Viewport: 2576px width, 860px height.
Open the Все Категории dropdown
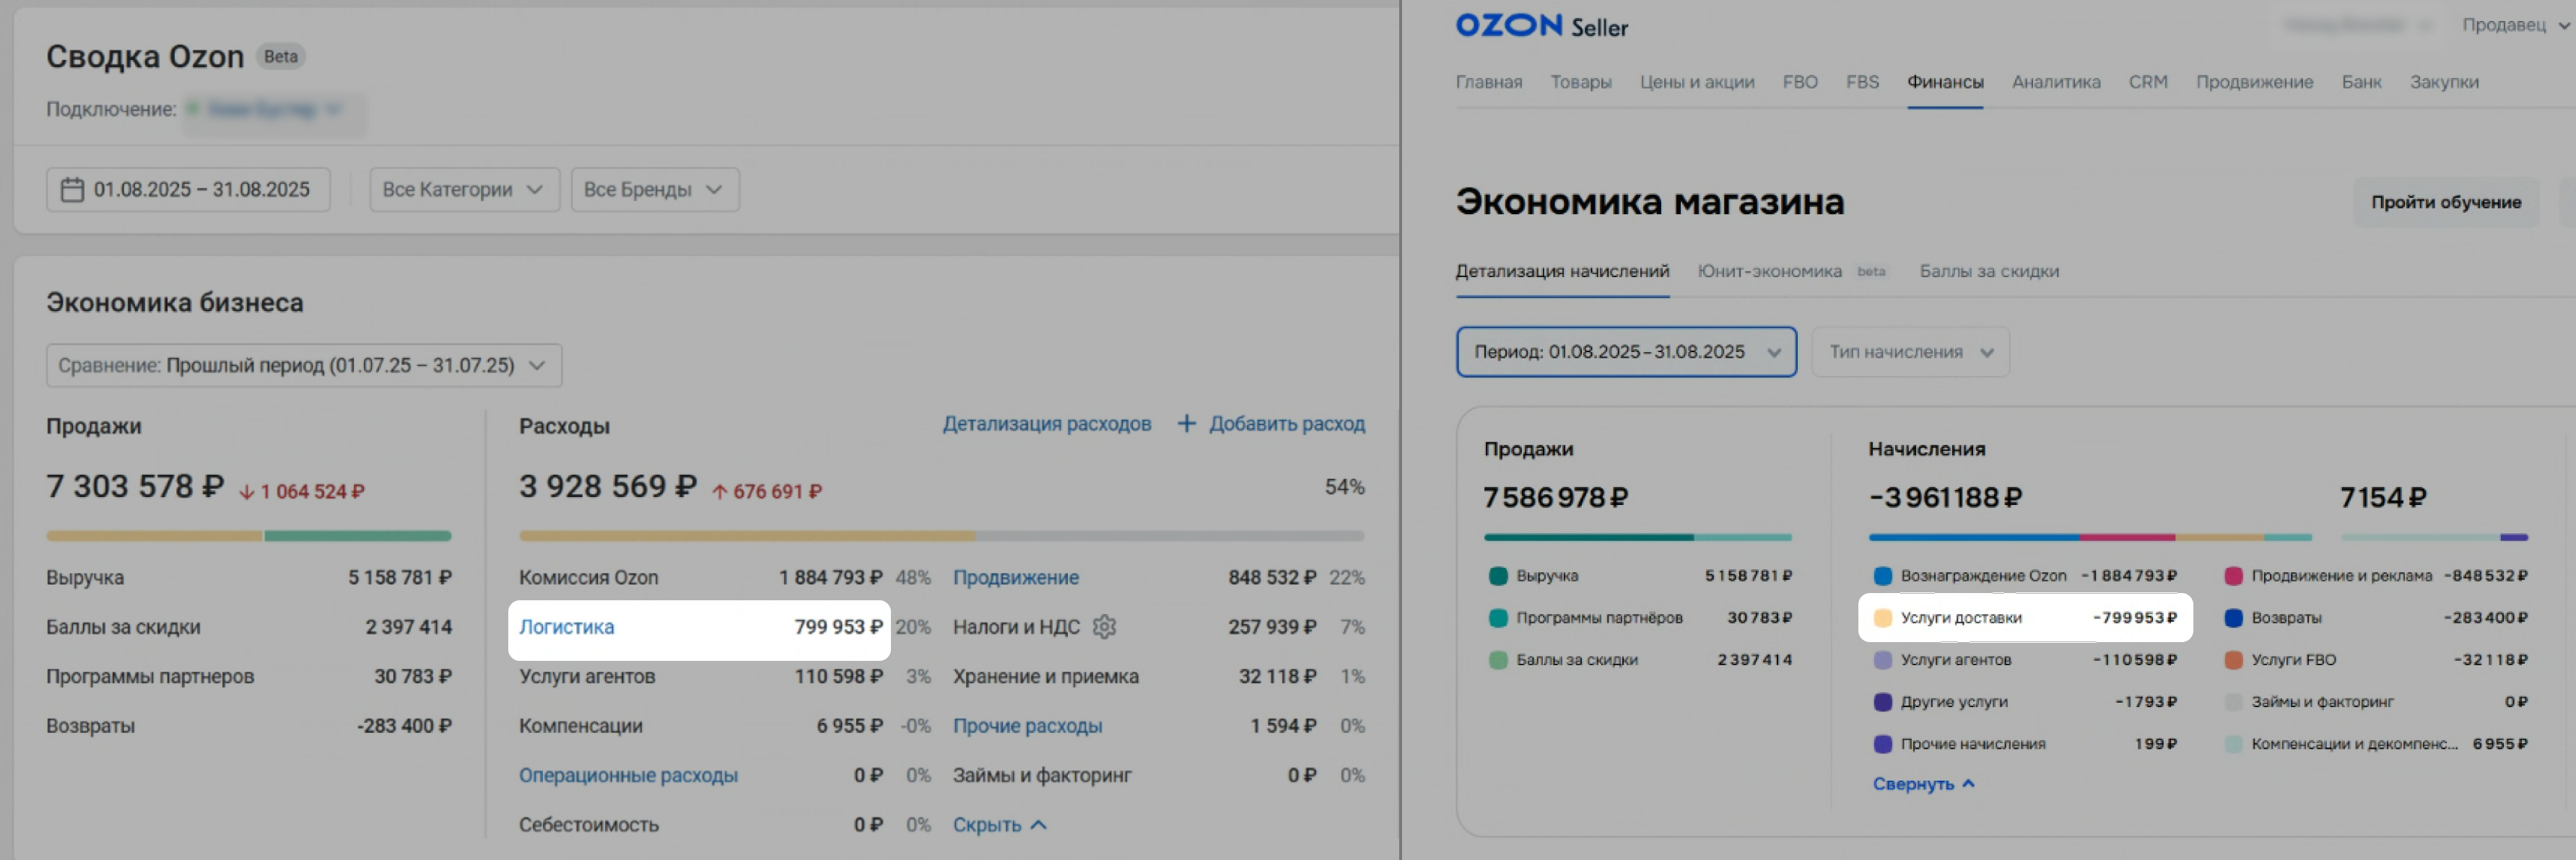pyautogui.click(x=463, y=190)
